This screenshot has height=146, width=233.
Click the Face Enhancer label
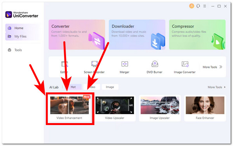click(205, 118)
